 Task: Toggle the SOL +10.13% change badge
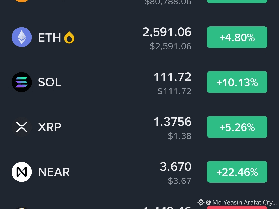click(x=237, y=82)
